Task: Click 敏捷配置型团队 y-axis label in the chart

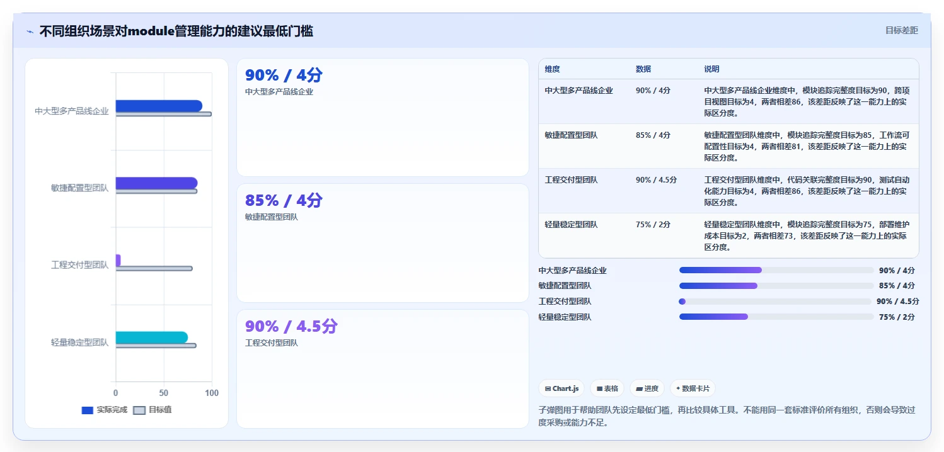Action: pyautogui.click(x=80, y=188)
